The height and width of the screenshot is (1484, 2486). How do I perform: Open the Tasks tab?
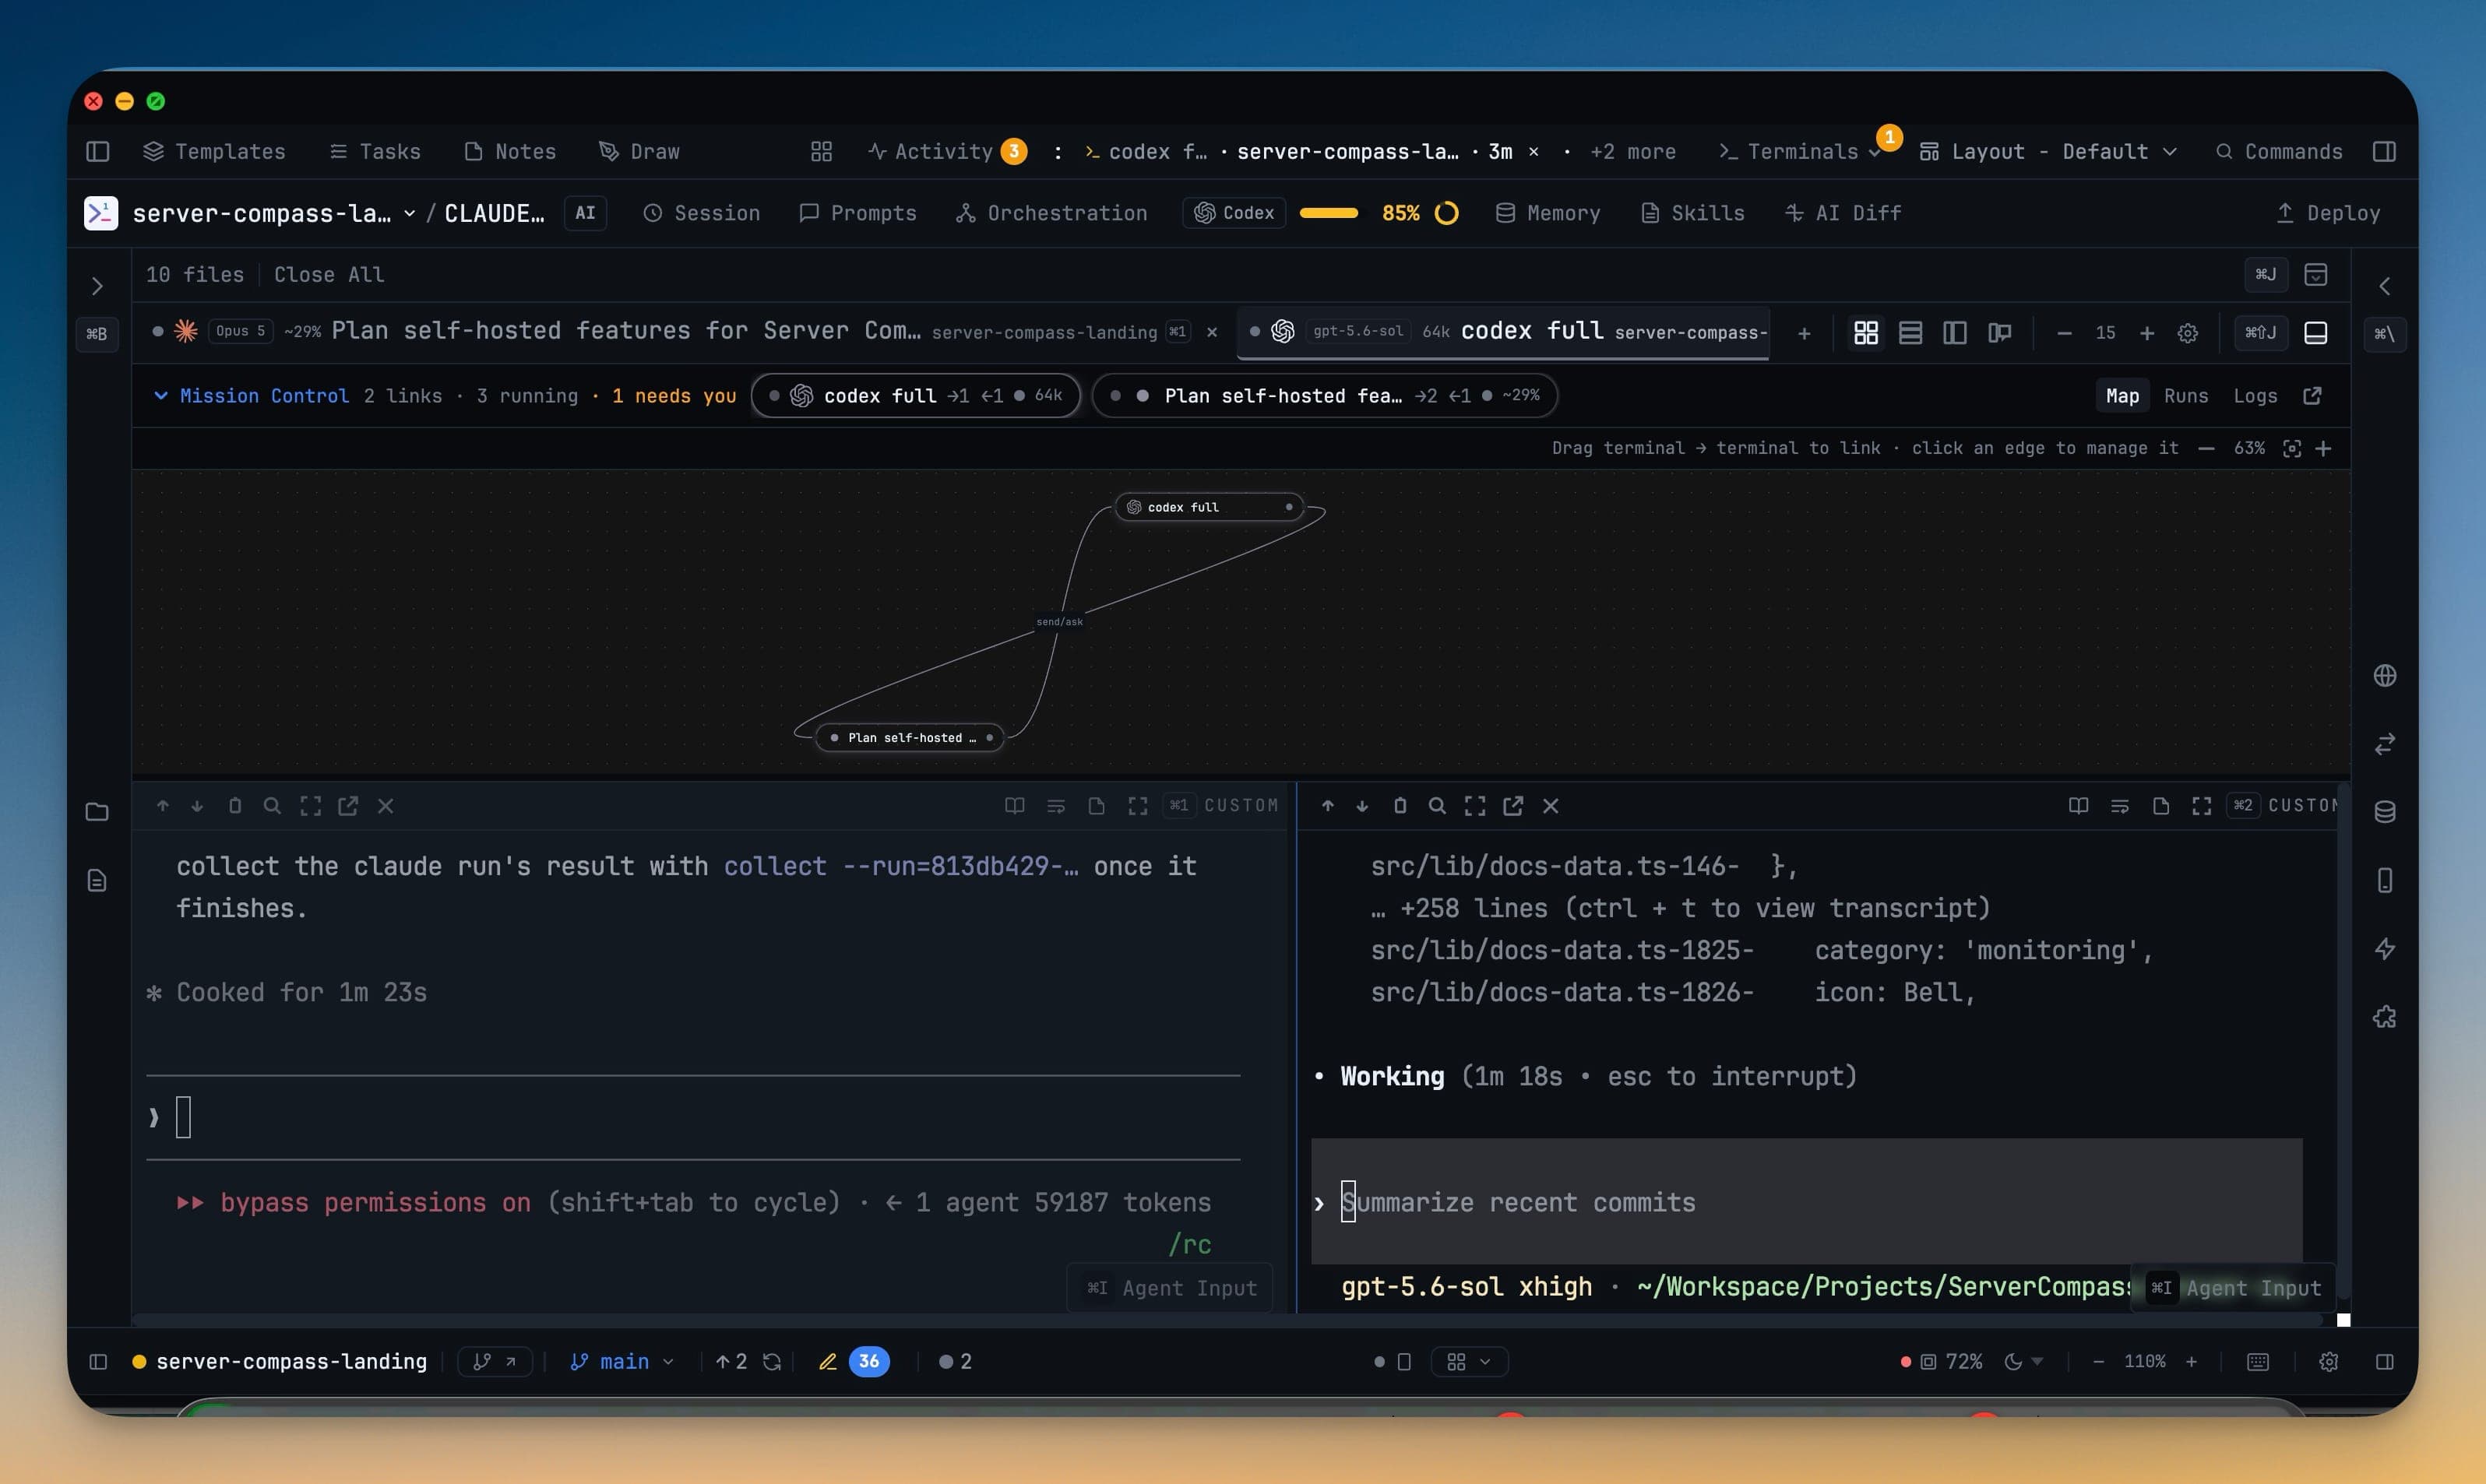[375, 151]
